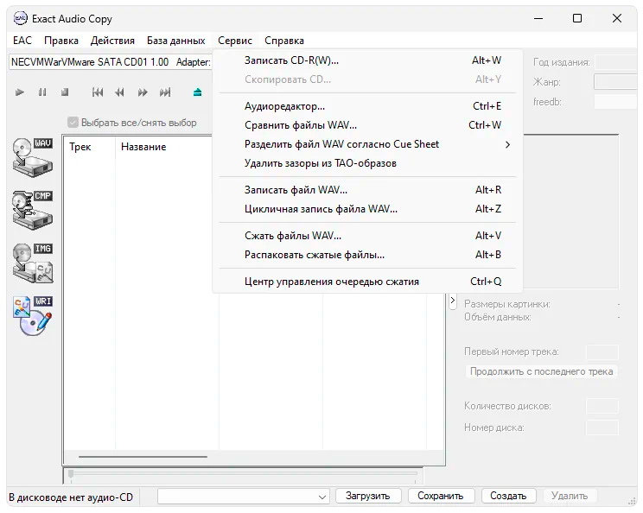Click 'Продолжить с последнего трека' button
Image resolution: width=643 pixels, height=513 pixels.
point(541,371)
